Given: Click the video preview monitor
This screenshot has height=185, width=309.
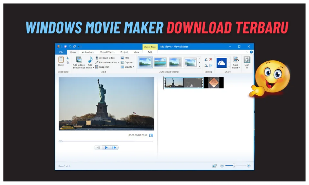Looking at the screenshot, I should [107, 104].
